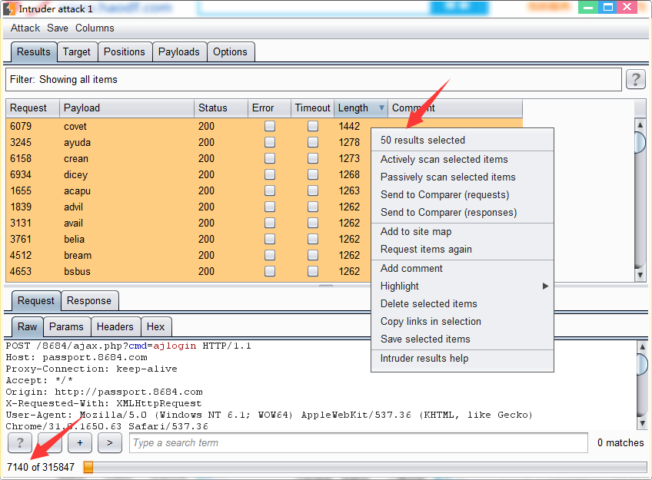The width and height of the screenshot is (652, 480).
Task: Switch to the Options tab
Action: coord(230,52)
